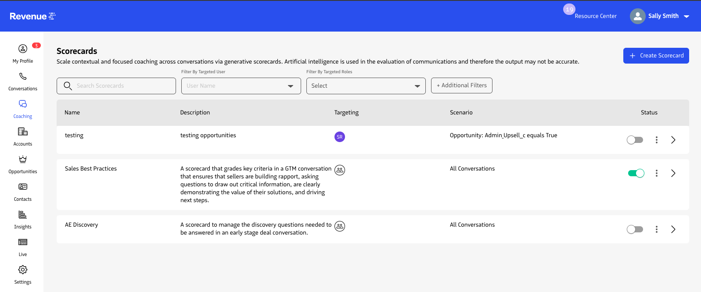Click the 'Sales Best Practices' scorecard name
This screenshot has height=292, width=701.
pyautogui.click(x=91, y=169)
